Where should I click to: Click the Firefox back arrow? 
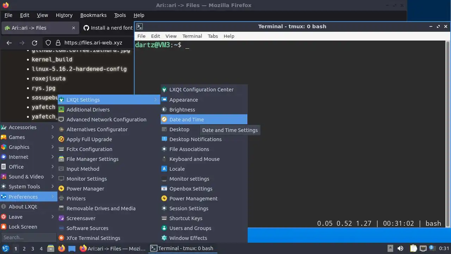pos(9,43)
